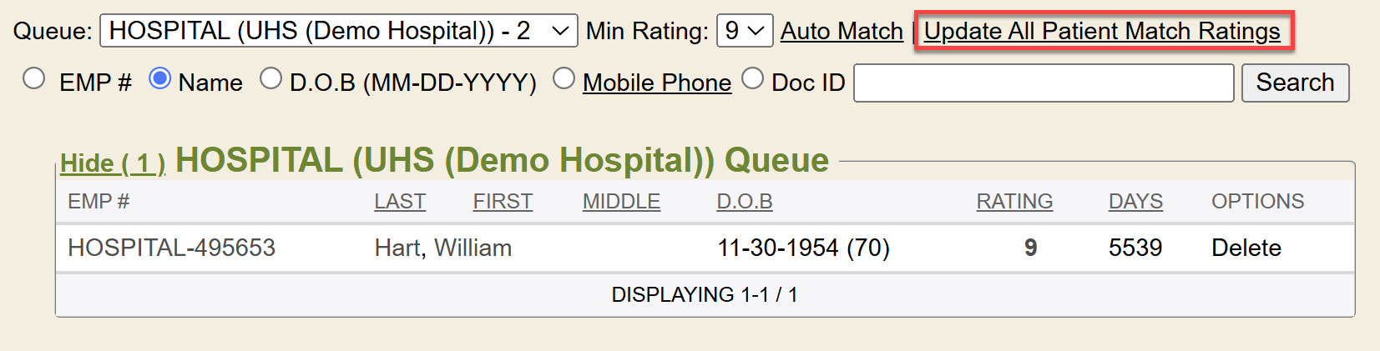The image size is (1380, 351).
Task: Click the Auto Match link
Action: (842, 31)
